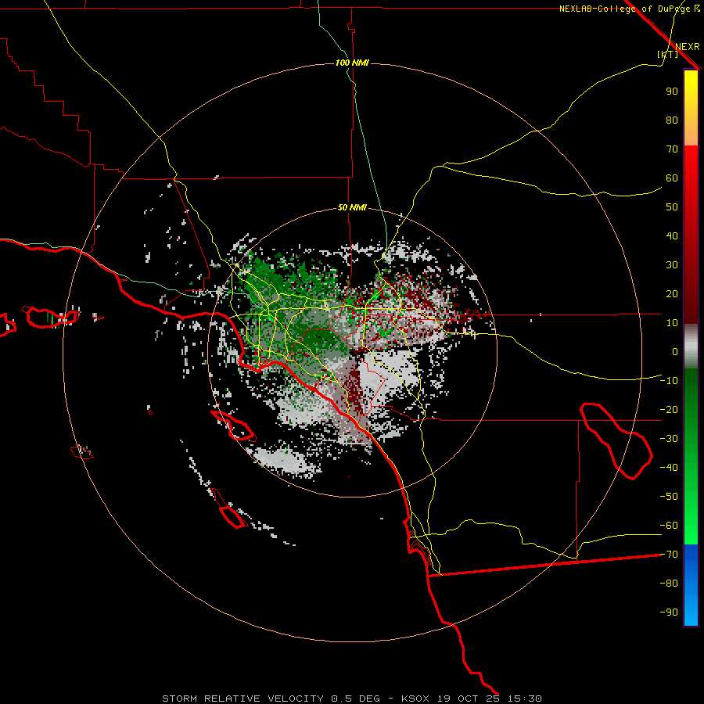Click the -20 value on the velocity scale
The width and height of the screenshot is (704, 704).
(x=669, y=410)
